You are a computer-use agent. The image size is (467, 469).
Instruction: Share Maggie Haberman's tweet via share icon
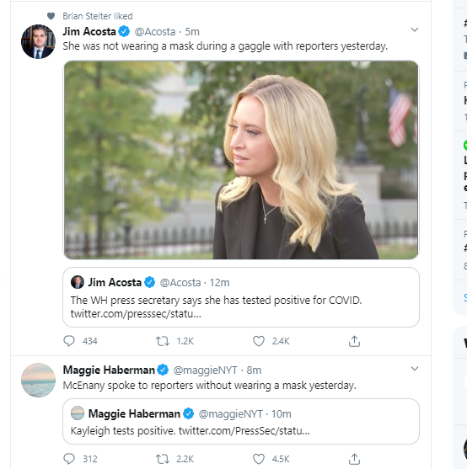click(354, 459)
